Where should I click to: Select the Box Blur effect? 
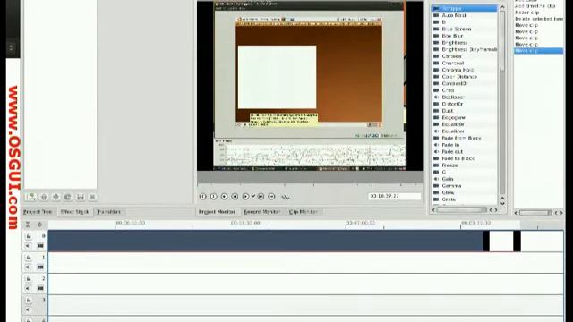click(452, 36)
